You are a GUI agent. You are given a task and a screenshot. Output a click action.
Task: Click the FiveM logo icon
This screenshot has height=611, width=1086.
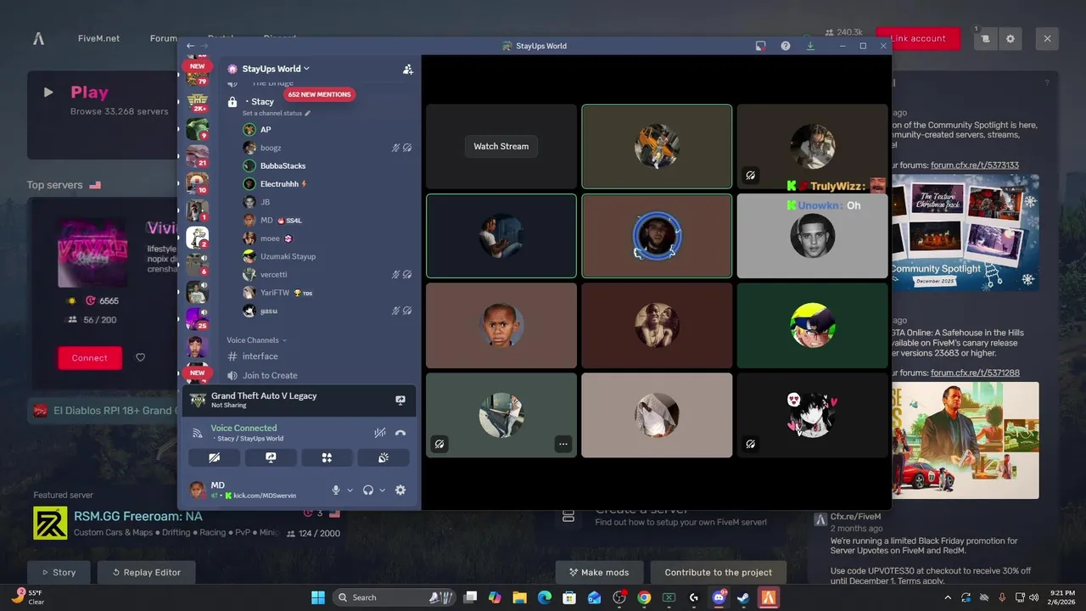(38, 38)
